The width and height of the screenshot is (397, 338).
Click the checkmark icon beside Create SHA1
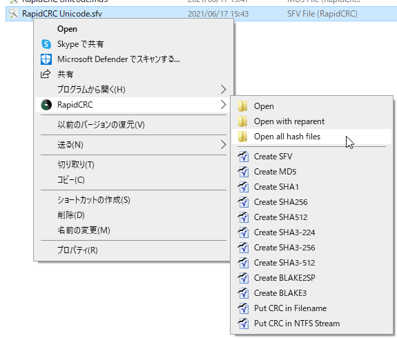pyautogui.click(x=243, y=187)
